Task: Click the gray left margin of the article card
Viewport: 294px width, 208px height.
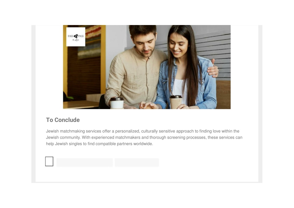Action: click(x=33, y=103)
